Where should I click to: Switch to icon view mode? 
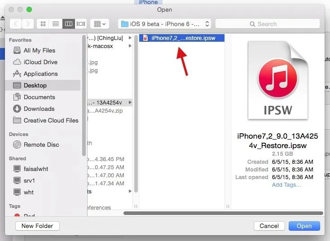(x=43, y=24)
